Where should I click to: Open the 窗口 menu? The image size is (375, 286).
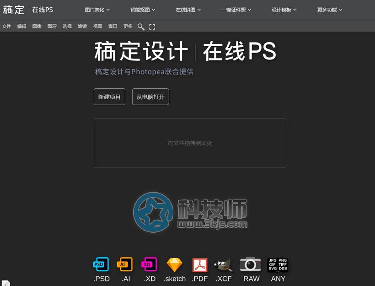(112, 27)
